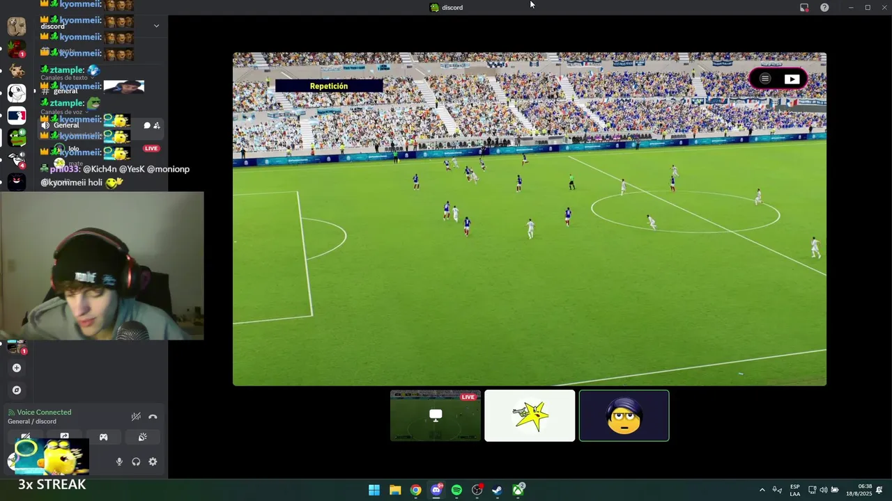
Task: Toggle camera in the voice panel
Action: [x=25, y=437]
